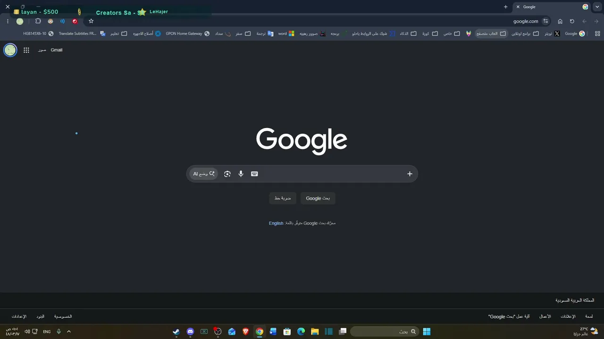Open the سداد bookmark
Image resolution: width=604 pixels, height=339 pixels.
[223, 34]
